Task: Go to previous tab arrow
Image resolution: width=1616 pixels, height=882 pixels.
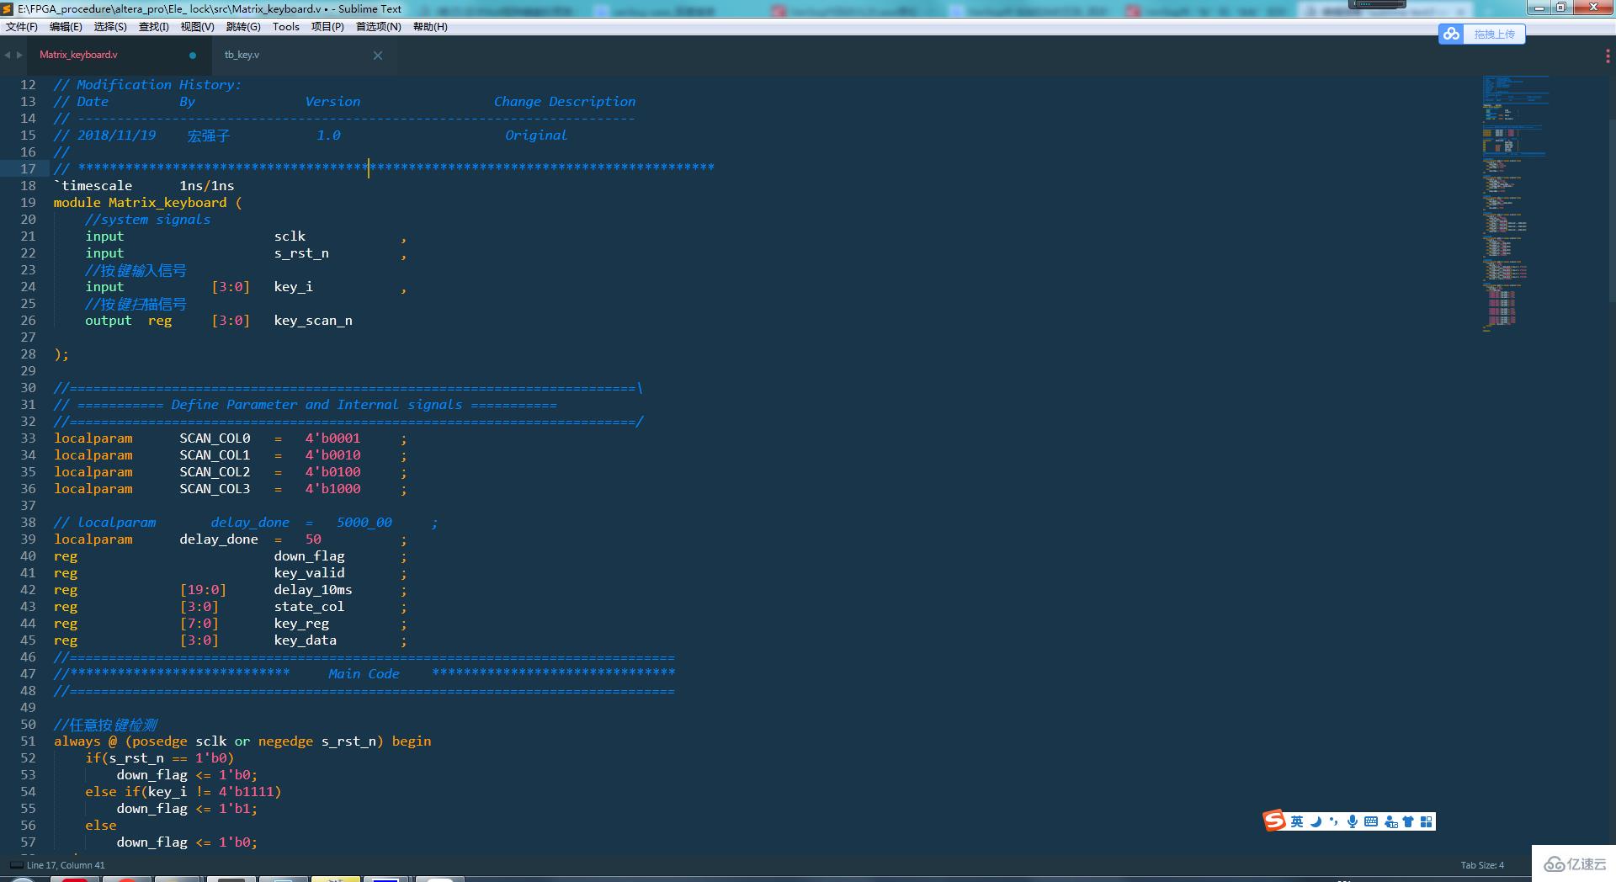Action: pos(8,55)
